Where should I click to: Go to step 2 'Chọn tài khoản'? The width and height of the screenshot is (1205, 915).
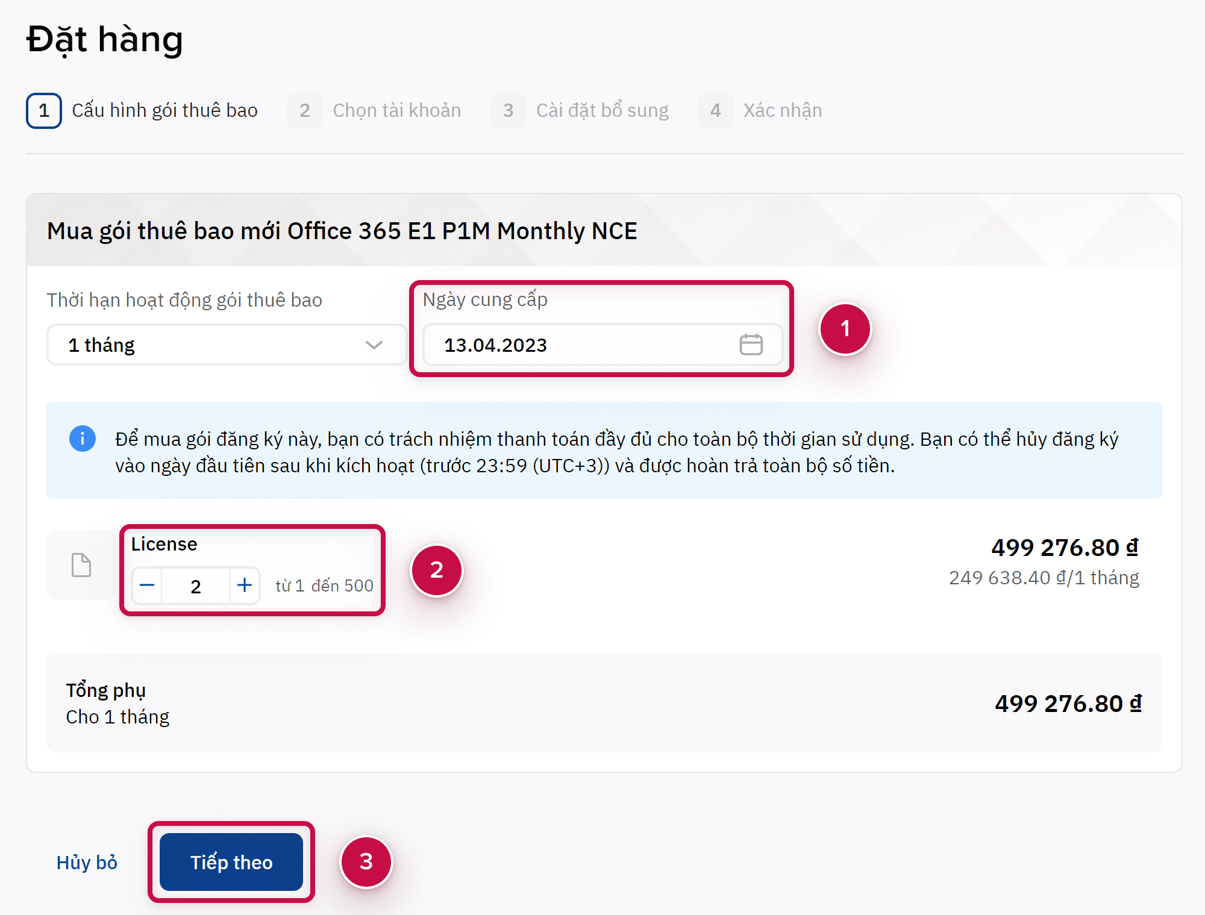click(x=396, y=111)
